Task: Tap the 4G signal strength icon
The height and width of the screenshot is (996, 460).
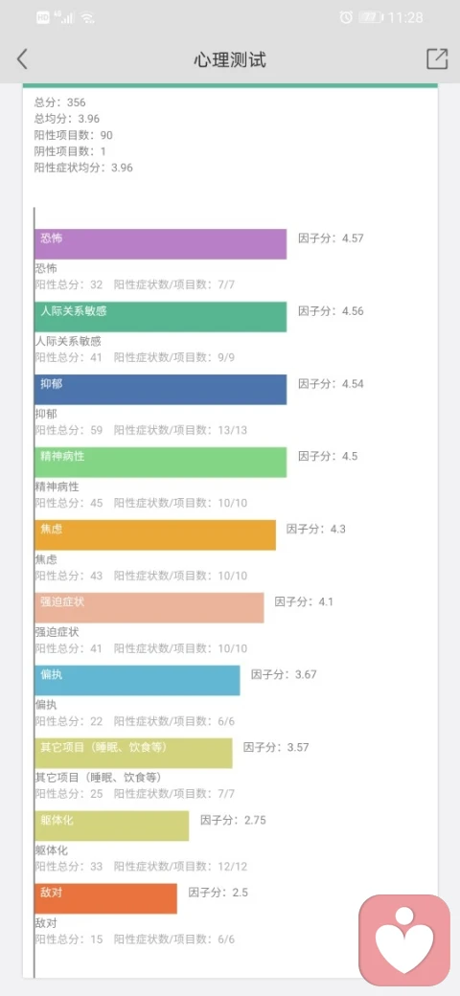Action: [x=65, y=18]
